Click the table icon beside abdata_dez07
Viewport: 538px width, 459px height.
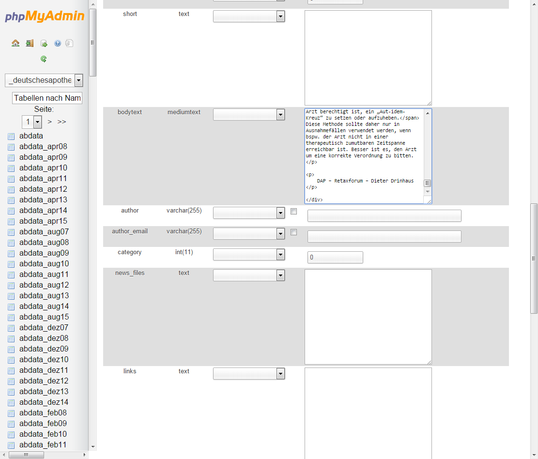[x=12, y=328]
